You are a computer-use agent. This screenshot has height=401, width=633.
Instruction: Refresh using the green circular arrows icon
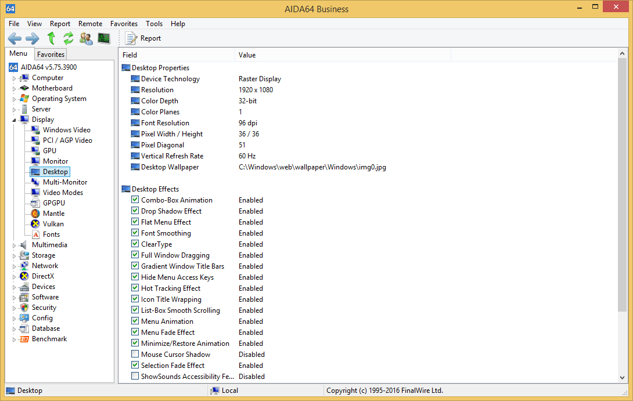pos(68,38)
